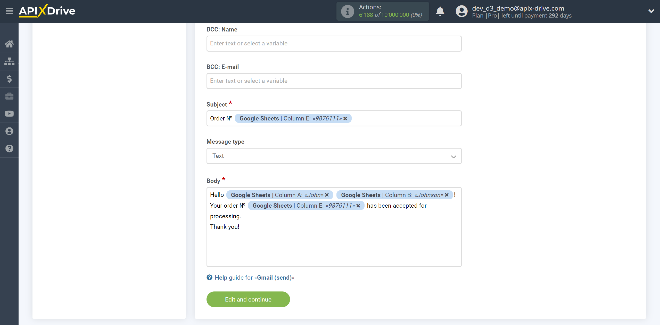This screenshot has width=660, height=325.
Task: Click the Actions info icon
Action: pyautogui.click(x=348, y=11)
